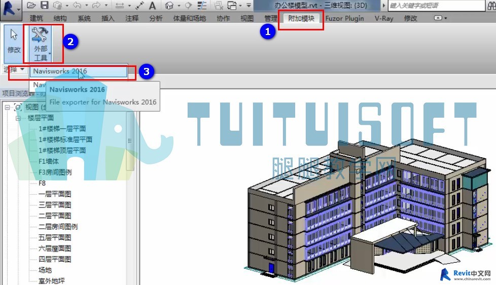Select the Measure between references icon
This screenshot has width=496, height=285.
click(x=120, y=6)
